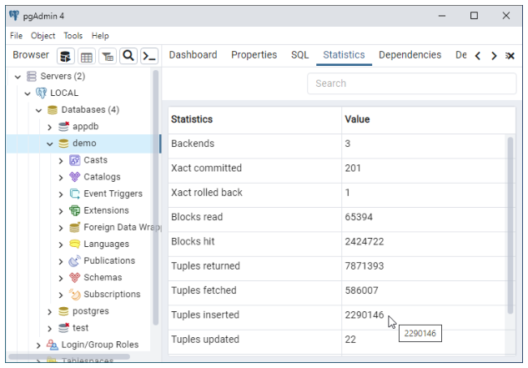This screenshot has height=368, width=528.
Task: Click the demo database icon
Action: click(63, 144)
